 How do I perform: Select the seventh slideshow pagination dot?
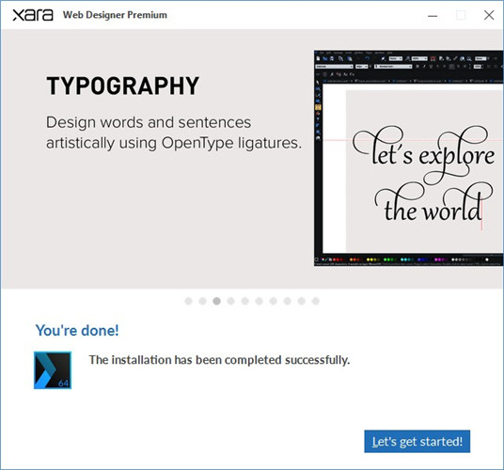point(274,301)
